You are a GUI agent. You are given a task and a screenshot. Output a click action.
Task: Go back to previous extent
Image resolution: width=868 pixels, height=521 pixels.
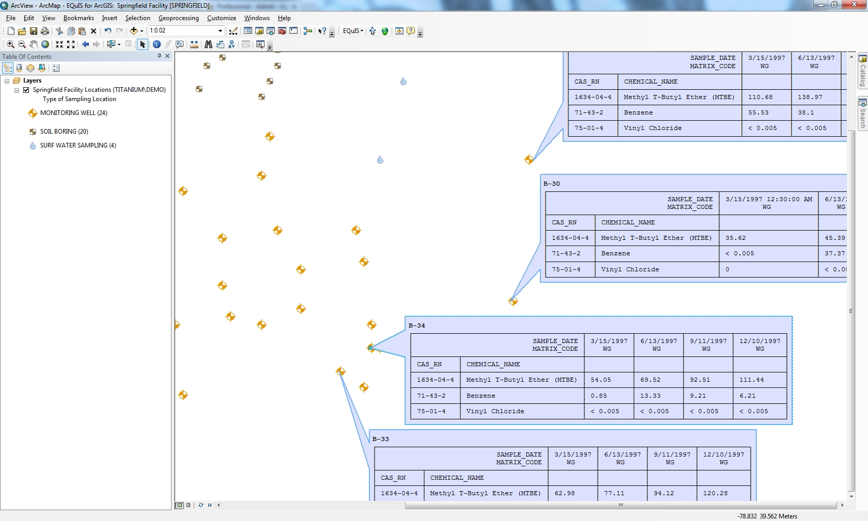point(85,44)
